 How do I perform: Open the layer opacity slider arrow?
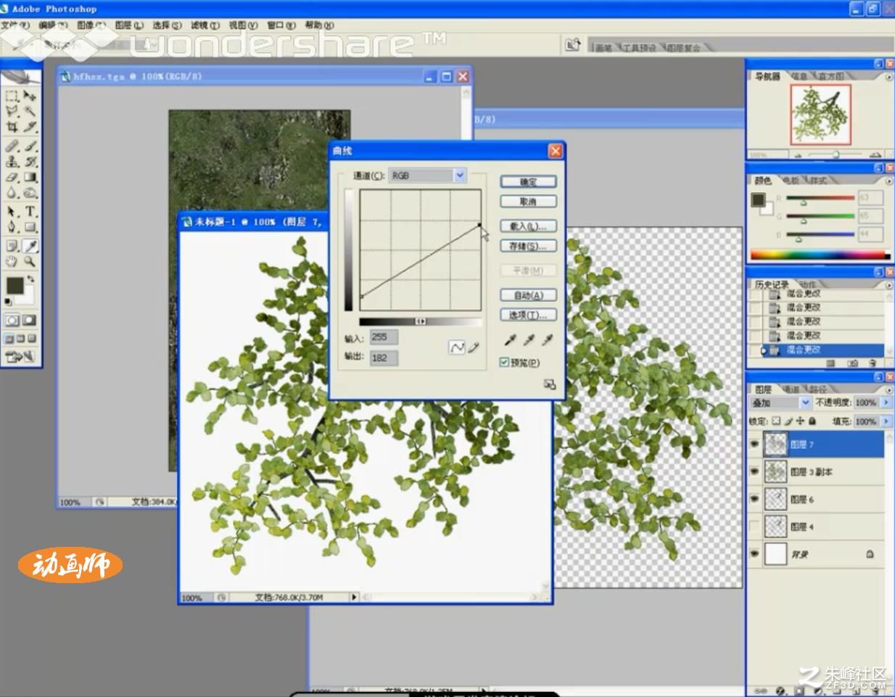click(886, 403)
